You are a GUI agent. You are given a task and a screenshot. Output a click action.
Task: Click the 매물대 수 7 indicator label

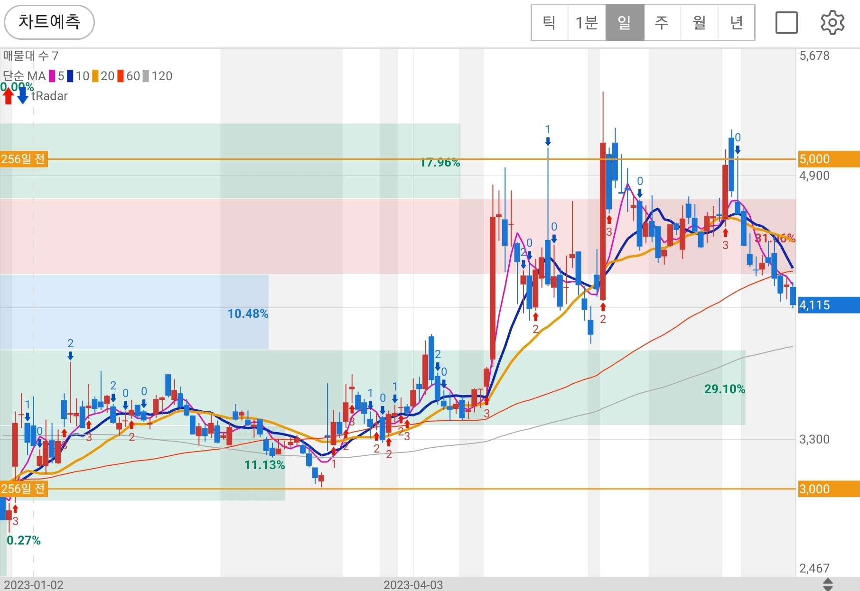[x=31, y=56]
